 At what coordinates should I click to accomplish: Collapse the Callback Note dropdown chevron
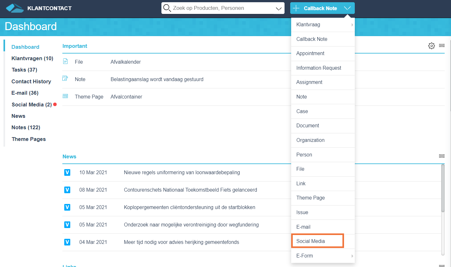pyautogui.click(x=347, y=8)
